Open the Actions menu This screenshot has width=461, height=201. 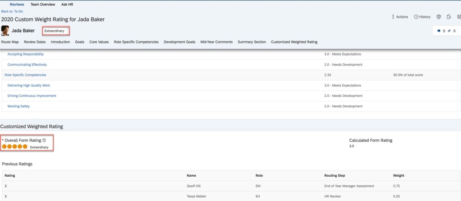[399, 17]
